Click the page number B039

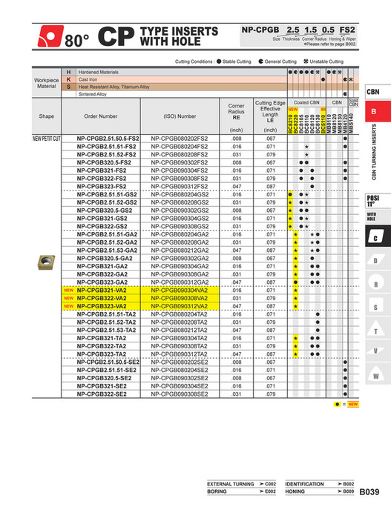(369, 491)
